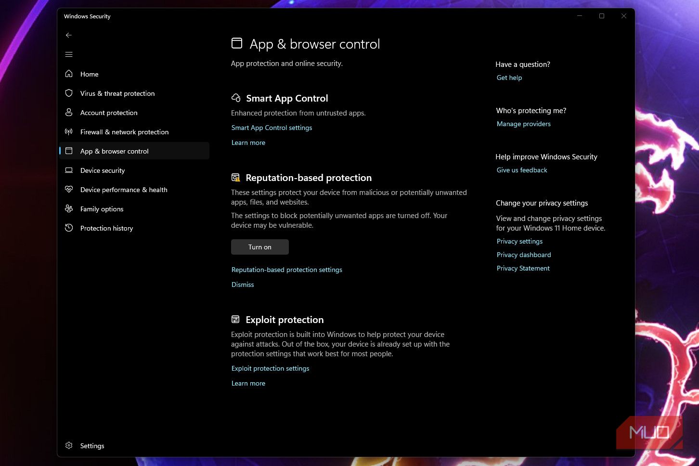The width and height of the screenshot is (699, 466).
Task: Click the Family options people icon
Action: click(x=69, y=208)
